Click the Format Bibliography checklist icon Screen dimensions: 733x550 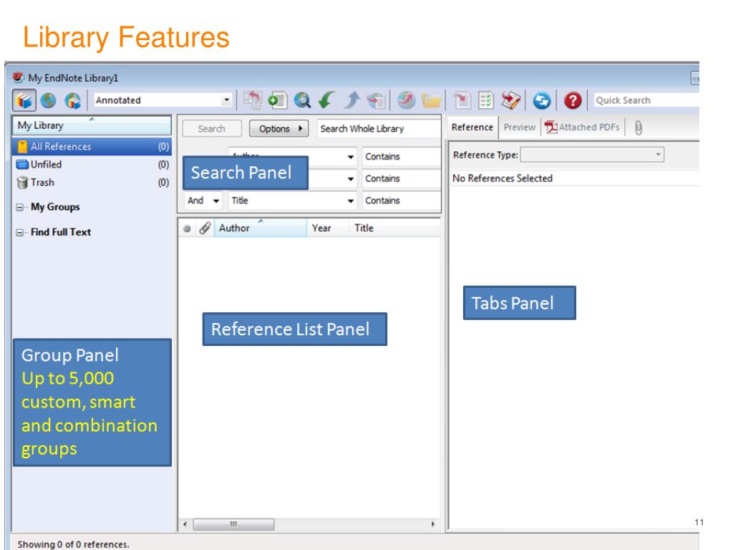(486, 100)
